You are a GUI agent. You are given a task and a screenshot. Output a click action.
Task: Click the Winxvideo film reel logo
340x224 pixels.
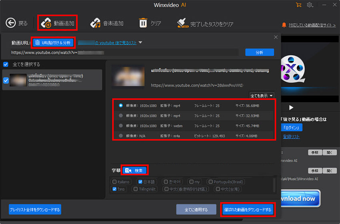point(293,69)
